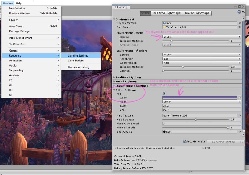This screenshot has width=249, height=175.
Task: Open object picker for Spot Cookie
Action: (x=240, y=131)
